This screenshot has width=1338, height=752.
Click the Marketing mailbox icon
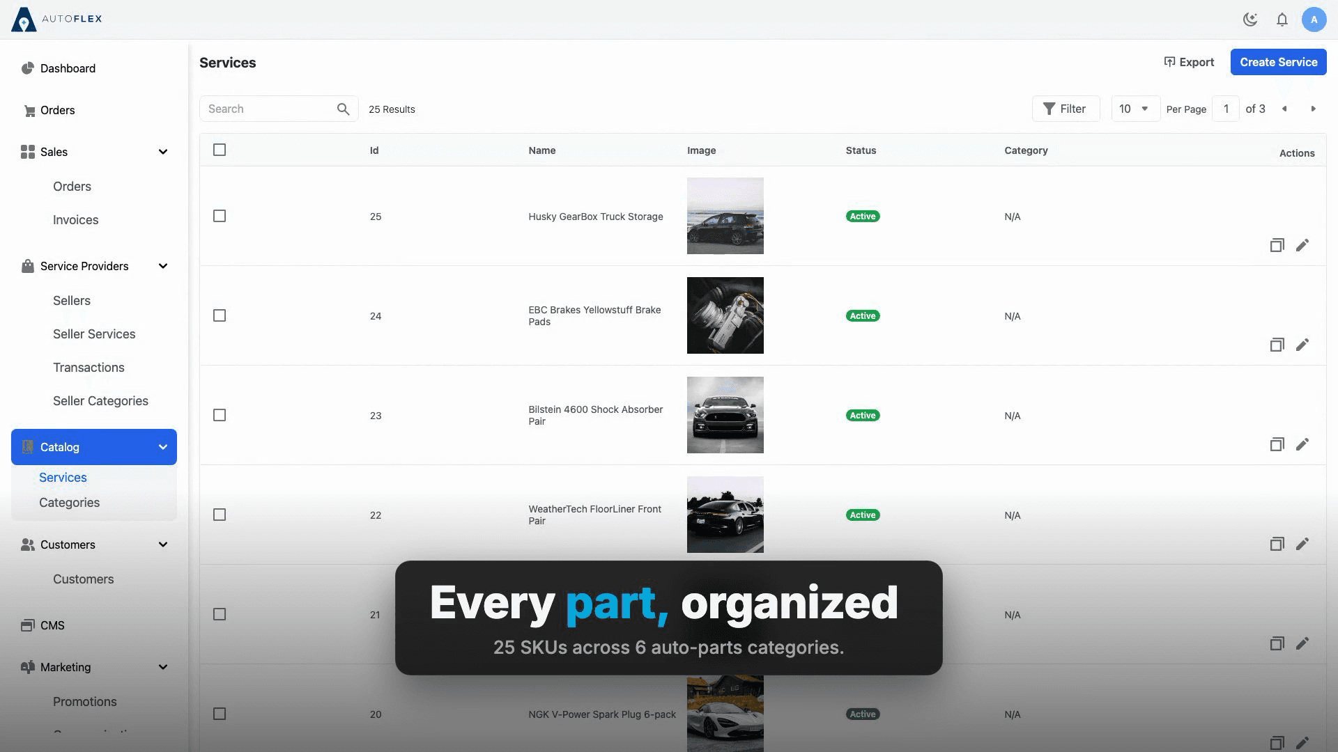click(x=28, y=667)
